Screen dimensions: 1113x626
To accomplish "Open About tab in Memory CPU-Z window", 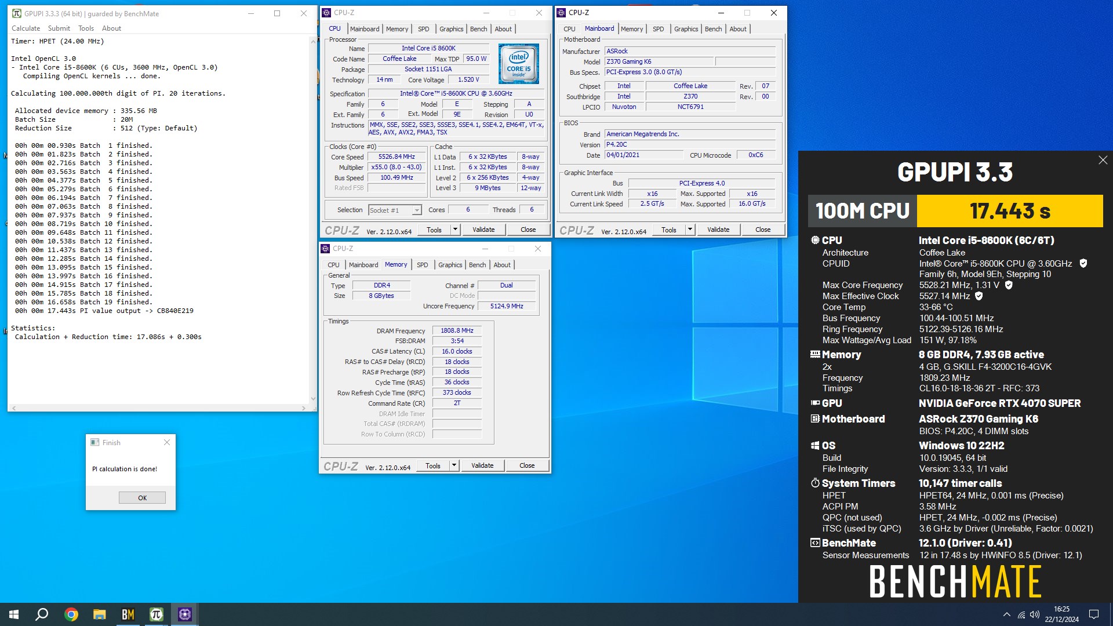I will [502, 265].
